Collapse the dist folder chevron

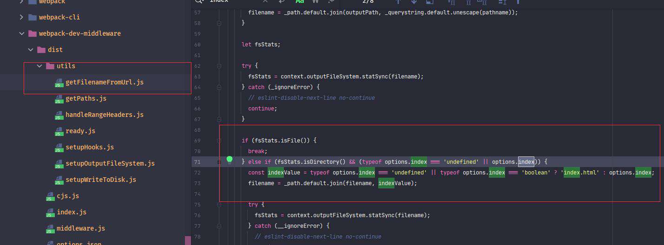point(30,50)
